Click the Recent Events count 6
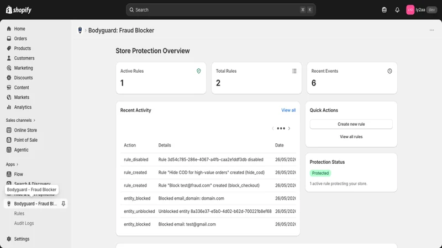442x248 pixels. (314, 83)
